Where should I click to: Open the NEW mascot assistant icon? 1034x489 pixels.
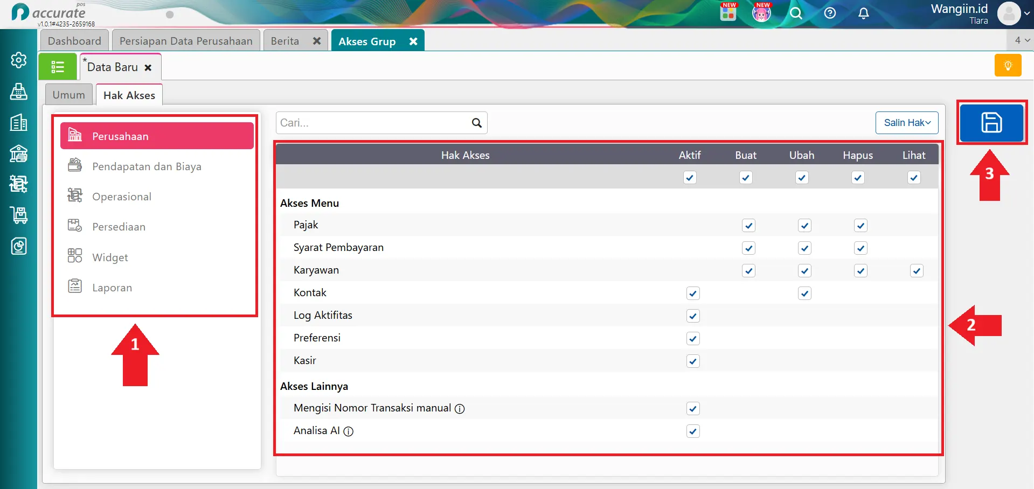tap(762, 13)
